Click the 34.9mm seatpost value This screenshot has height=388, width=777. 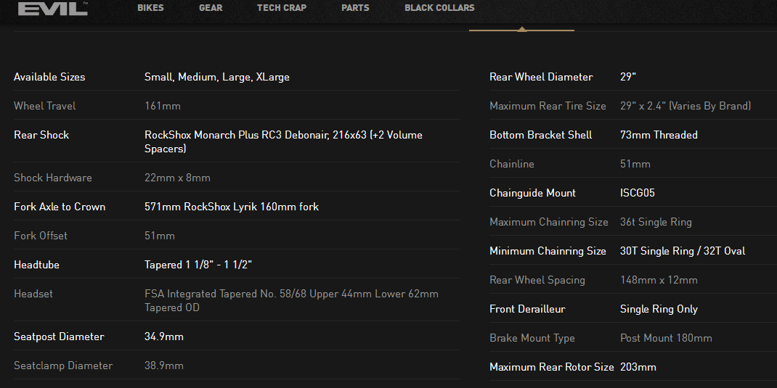pos(164,337)
